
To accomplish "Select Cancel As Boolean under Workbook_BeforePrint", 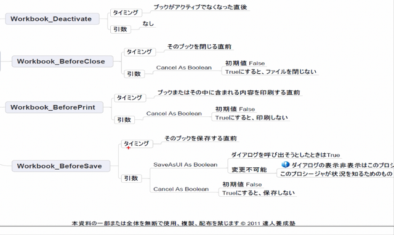I will pyautogui.click(x=174, y=113).
